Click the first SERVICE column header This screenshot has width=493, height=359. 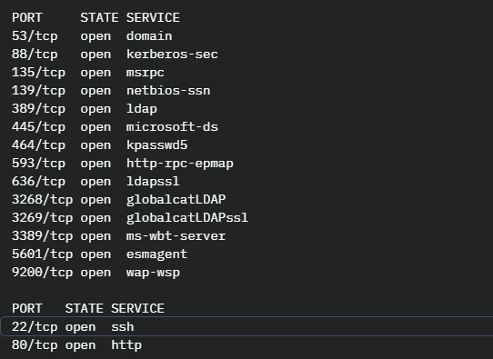[153, 17]
